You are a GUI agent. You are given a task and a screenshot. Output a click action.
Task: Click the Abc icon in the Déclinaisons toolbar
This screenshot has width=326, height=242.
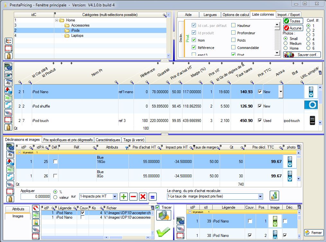[10, 154]
